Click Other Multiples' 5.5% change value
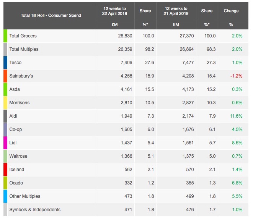253x220 pixels. 237,196
